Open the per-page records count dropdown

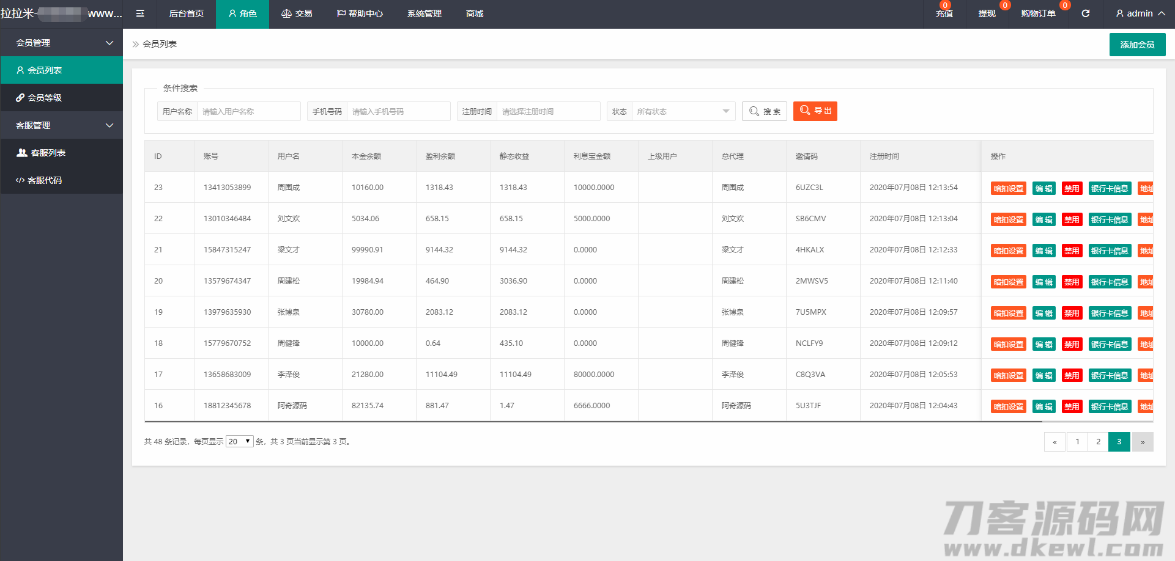[239, 441]
